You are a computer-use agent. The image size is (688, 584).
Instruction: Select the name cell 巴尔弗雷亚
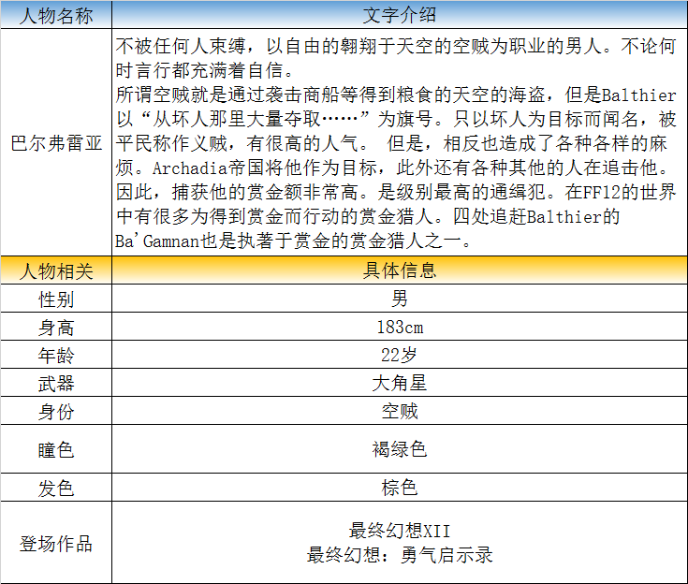point(56,142)
